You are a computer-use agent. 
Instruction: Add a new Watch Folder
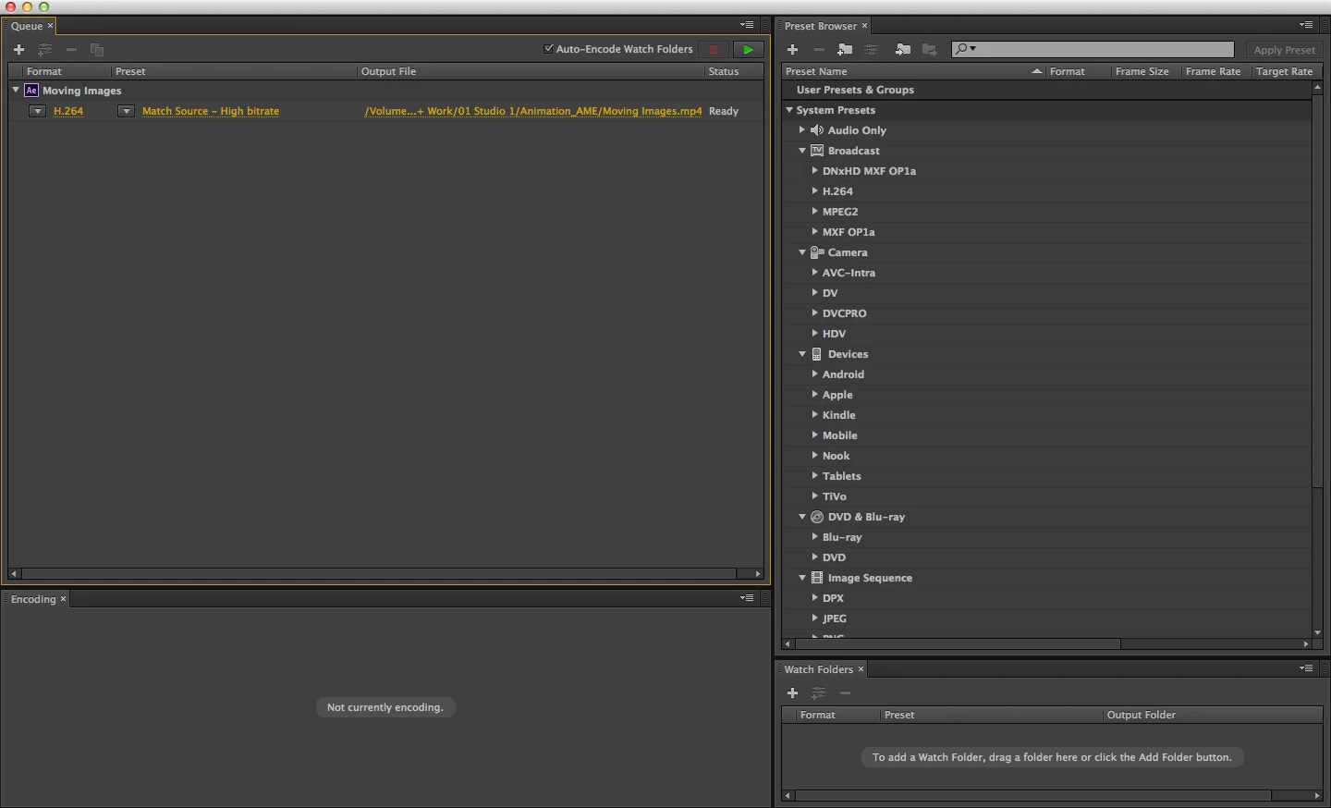[792, 693]
